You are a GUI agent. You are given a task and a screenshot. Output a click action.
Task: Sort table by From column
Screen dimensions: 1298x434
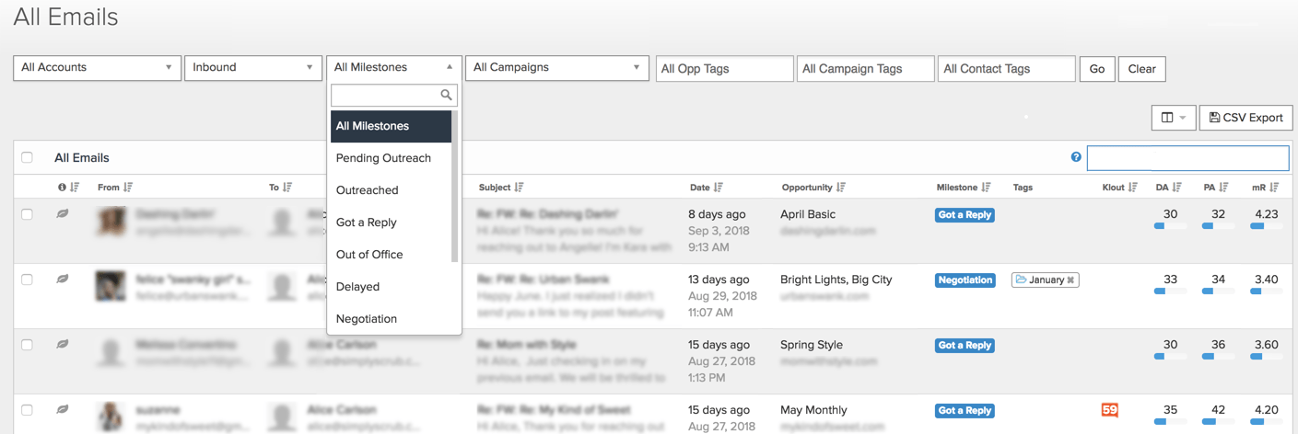115,188
